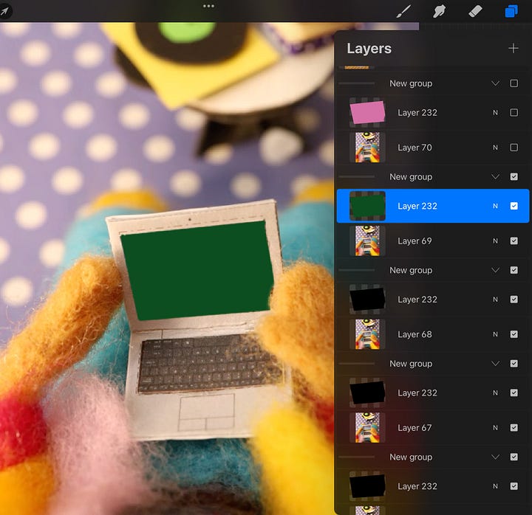
Task: Uncheck Layer 68 visibility box
Action: click(514, 334)
